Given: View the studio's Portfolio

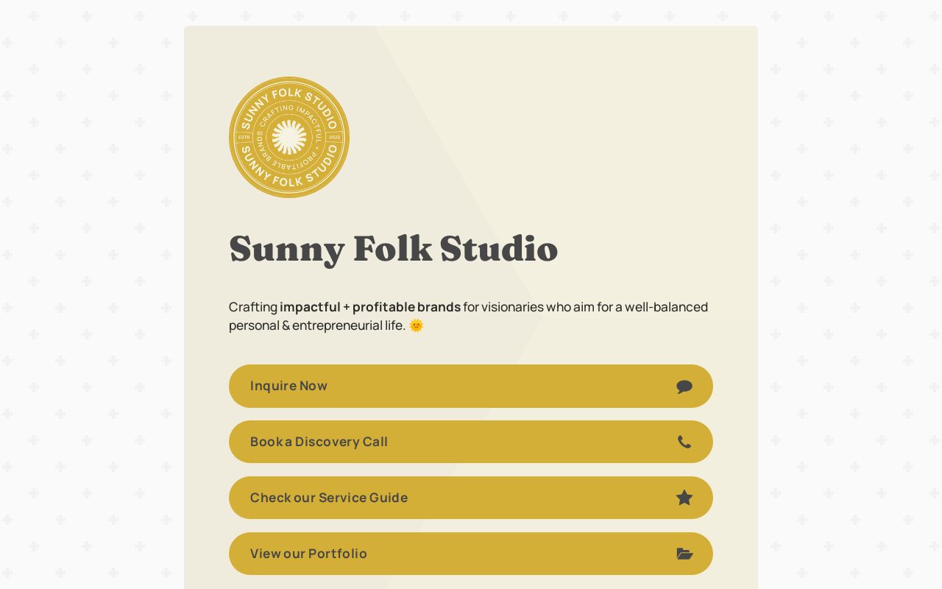Looking at the screenshot, I should click(x=471, y=554).
